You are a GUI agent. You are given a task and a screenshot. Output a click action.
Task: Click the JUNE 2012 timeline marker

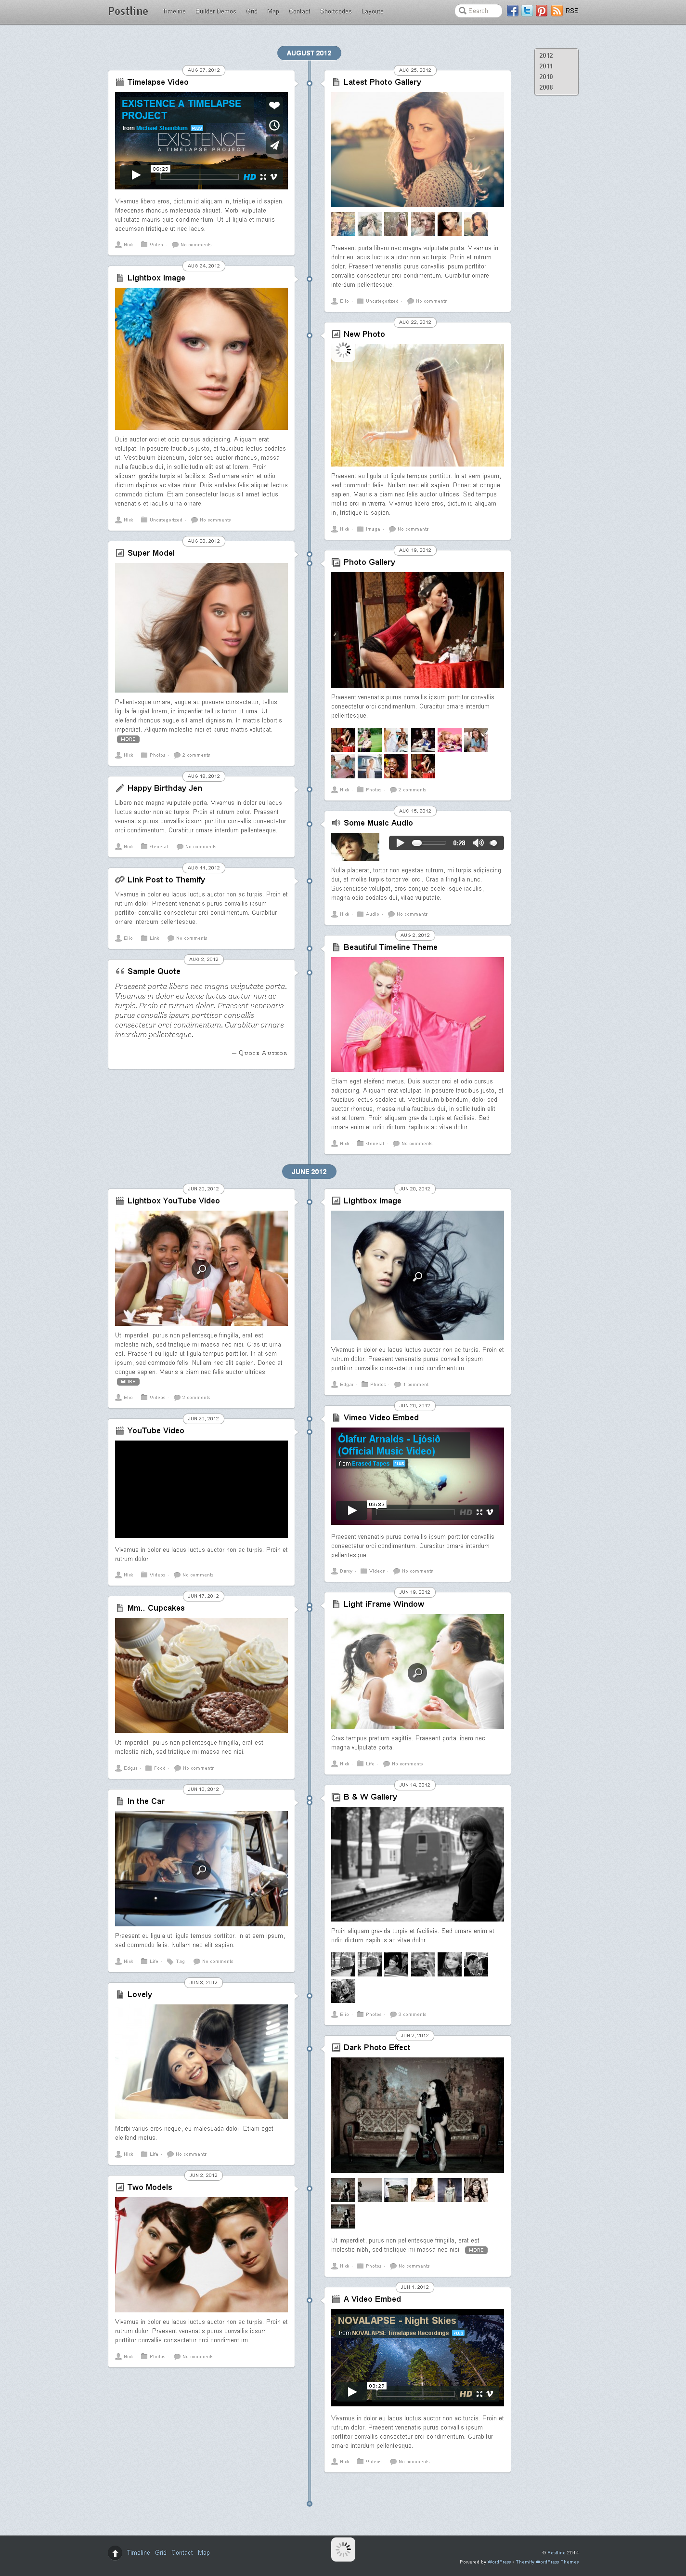[309, 1171]
